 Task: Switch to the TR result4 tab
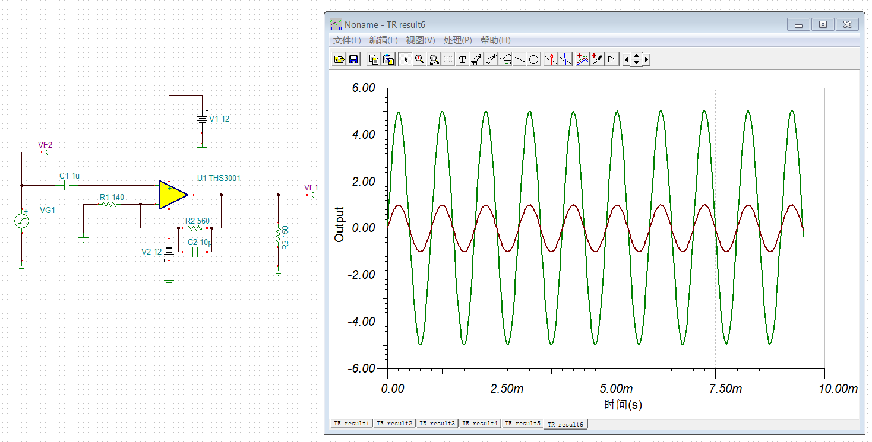coord(481,424)
